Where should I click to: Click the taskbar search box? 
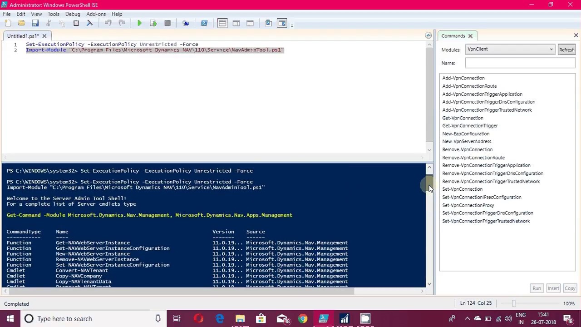tap(93, 319)
